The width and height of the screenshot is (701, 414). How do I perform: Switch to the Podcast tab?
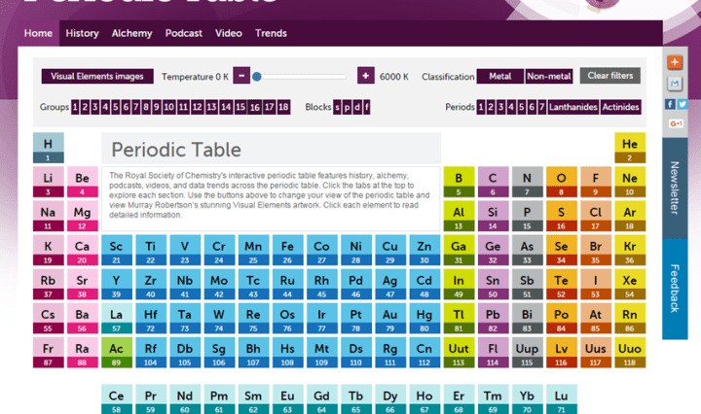pyautogui.click(x=183, y=33)
